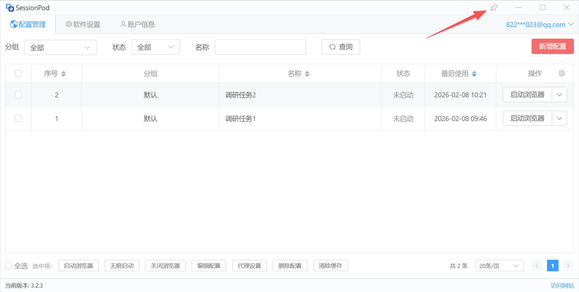Switch to the 账户信息 tab

click(138, 25)
